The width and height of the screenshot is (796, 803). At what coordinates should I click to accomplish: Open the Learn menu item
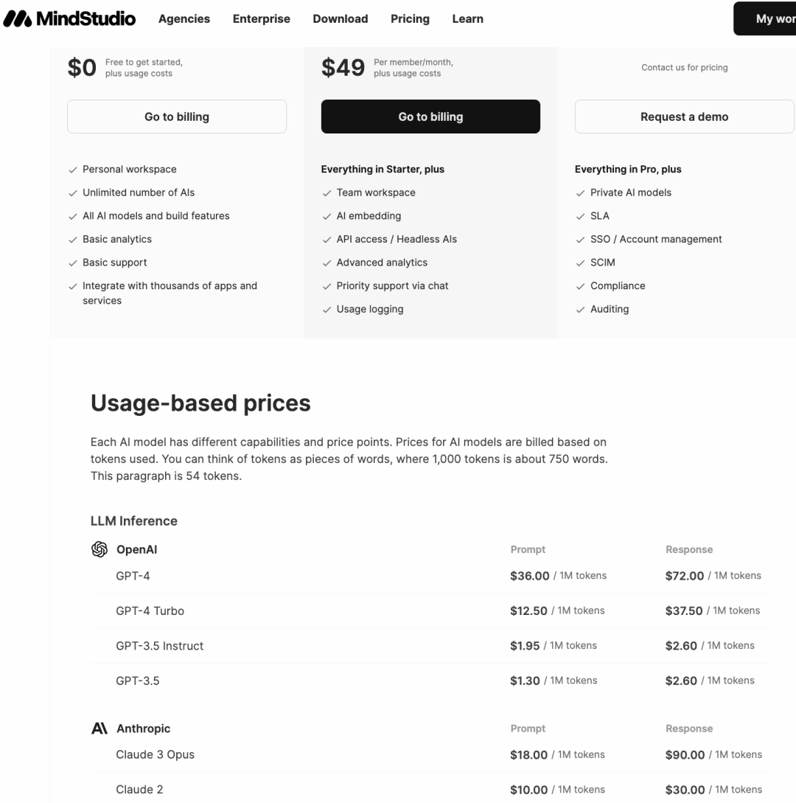click(x=468, y=19)
